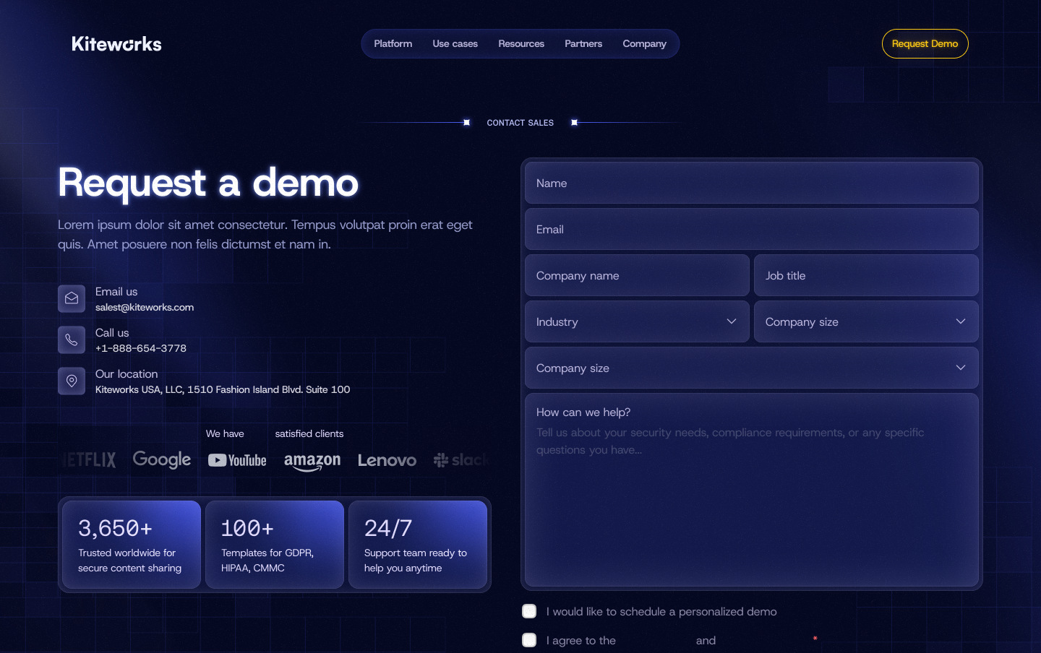Click the Amazon client logo
This screenshot has height=653, width=1041.
click(312, 461)
